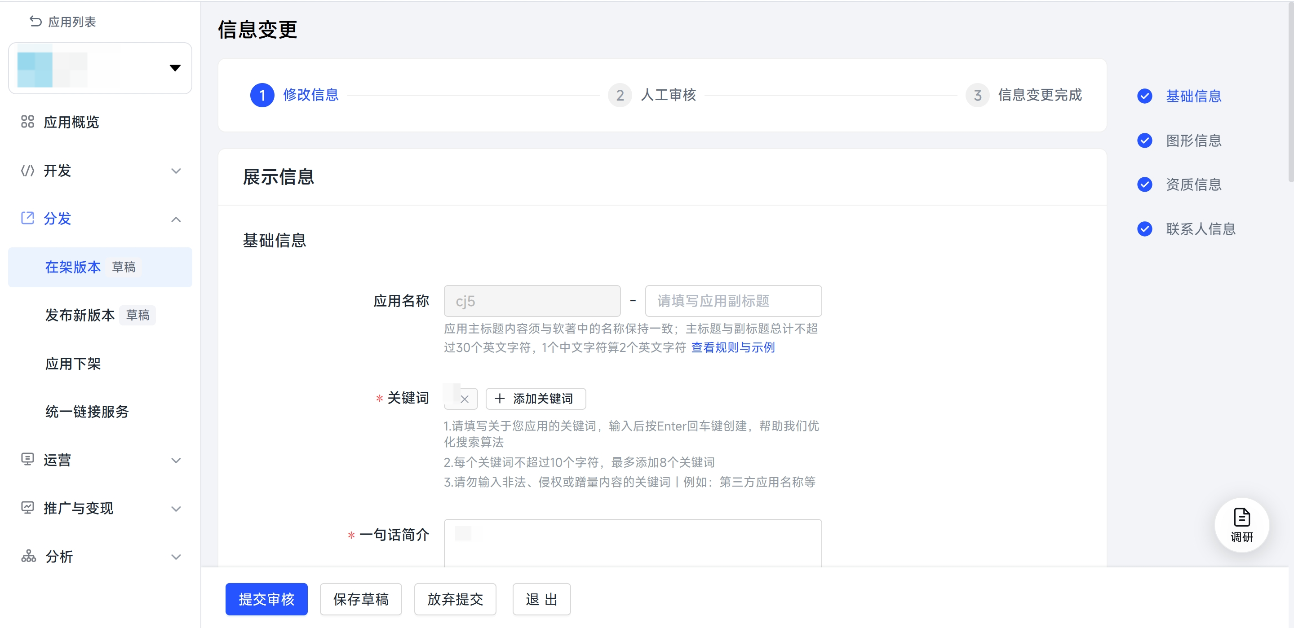Open the app selector dropdown arrow
The image size is (1294, 628).
click(x=175, y=68)
